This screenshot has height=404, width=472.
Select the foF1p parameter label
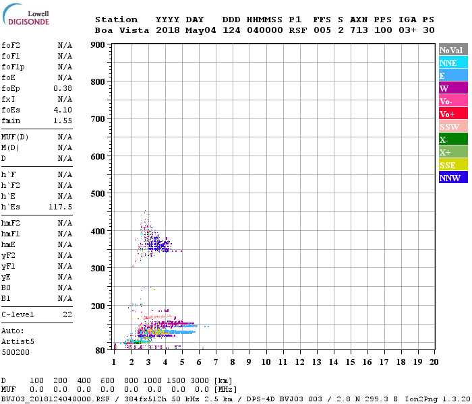point(13,67)
